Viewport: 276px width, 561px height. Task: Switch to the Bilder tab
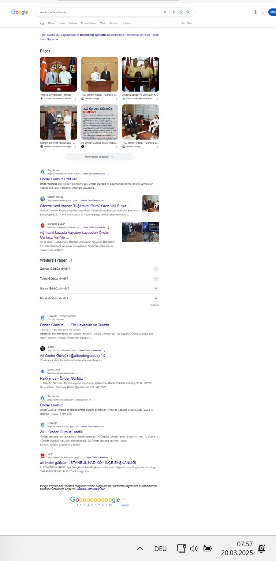point(52,23)
